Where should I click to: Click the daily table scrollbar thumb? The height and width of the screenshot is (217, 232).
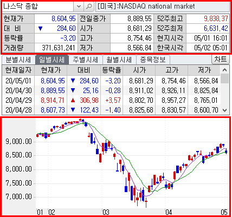coord(225,79)
